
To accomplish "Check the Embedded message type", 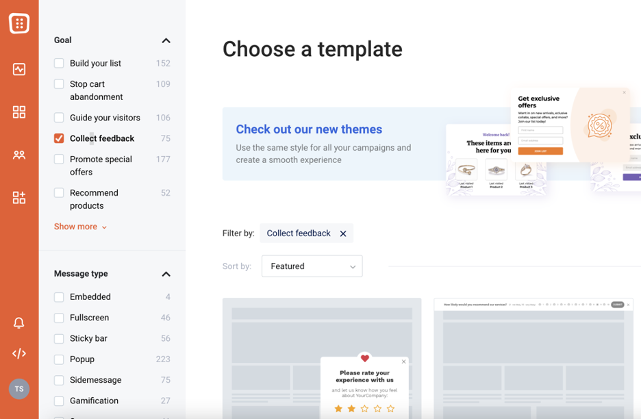I will coord(59,296).
